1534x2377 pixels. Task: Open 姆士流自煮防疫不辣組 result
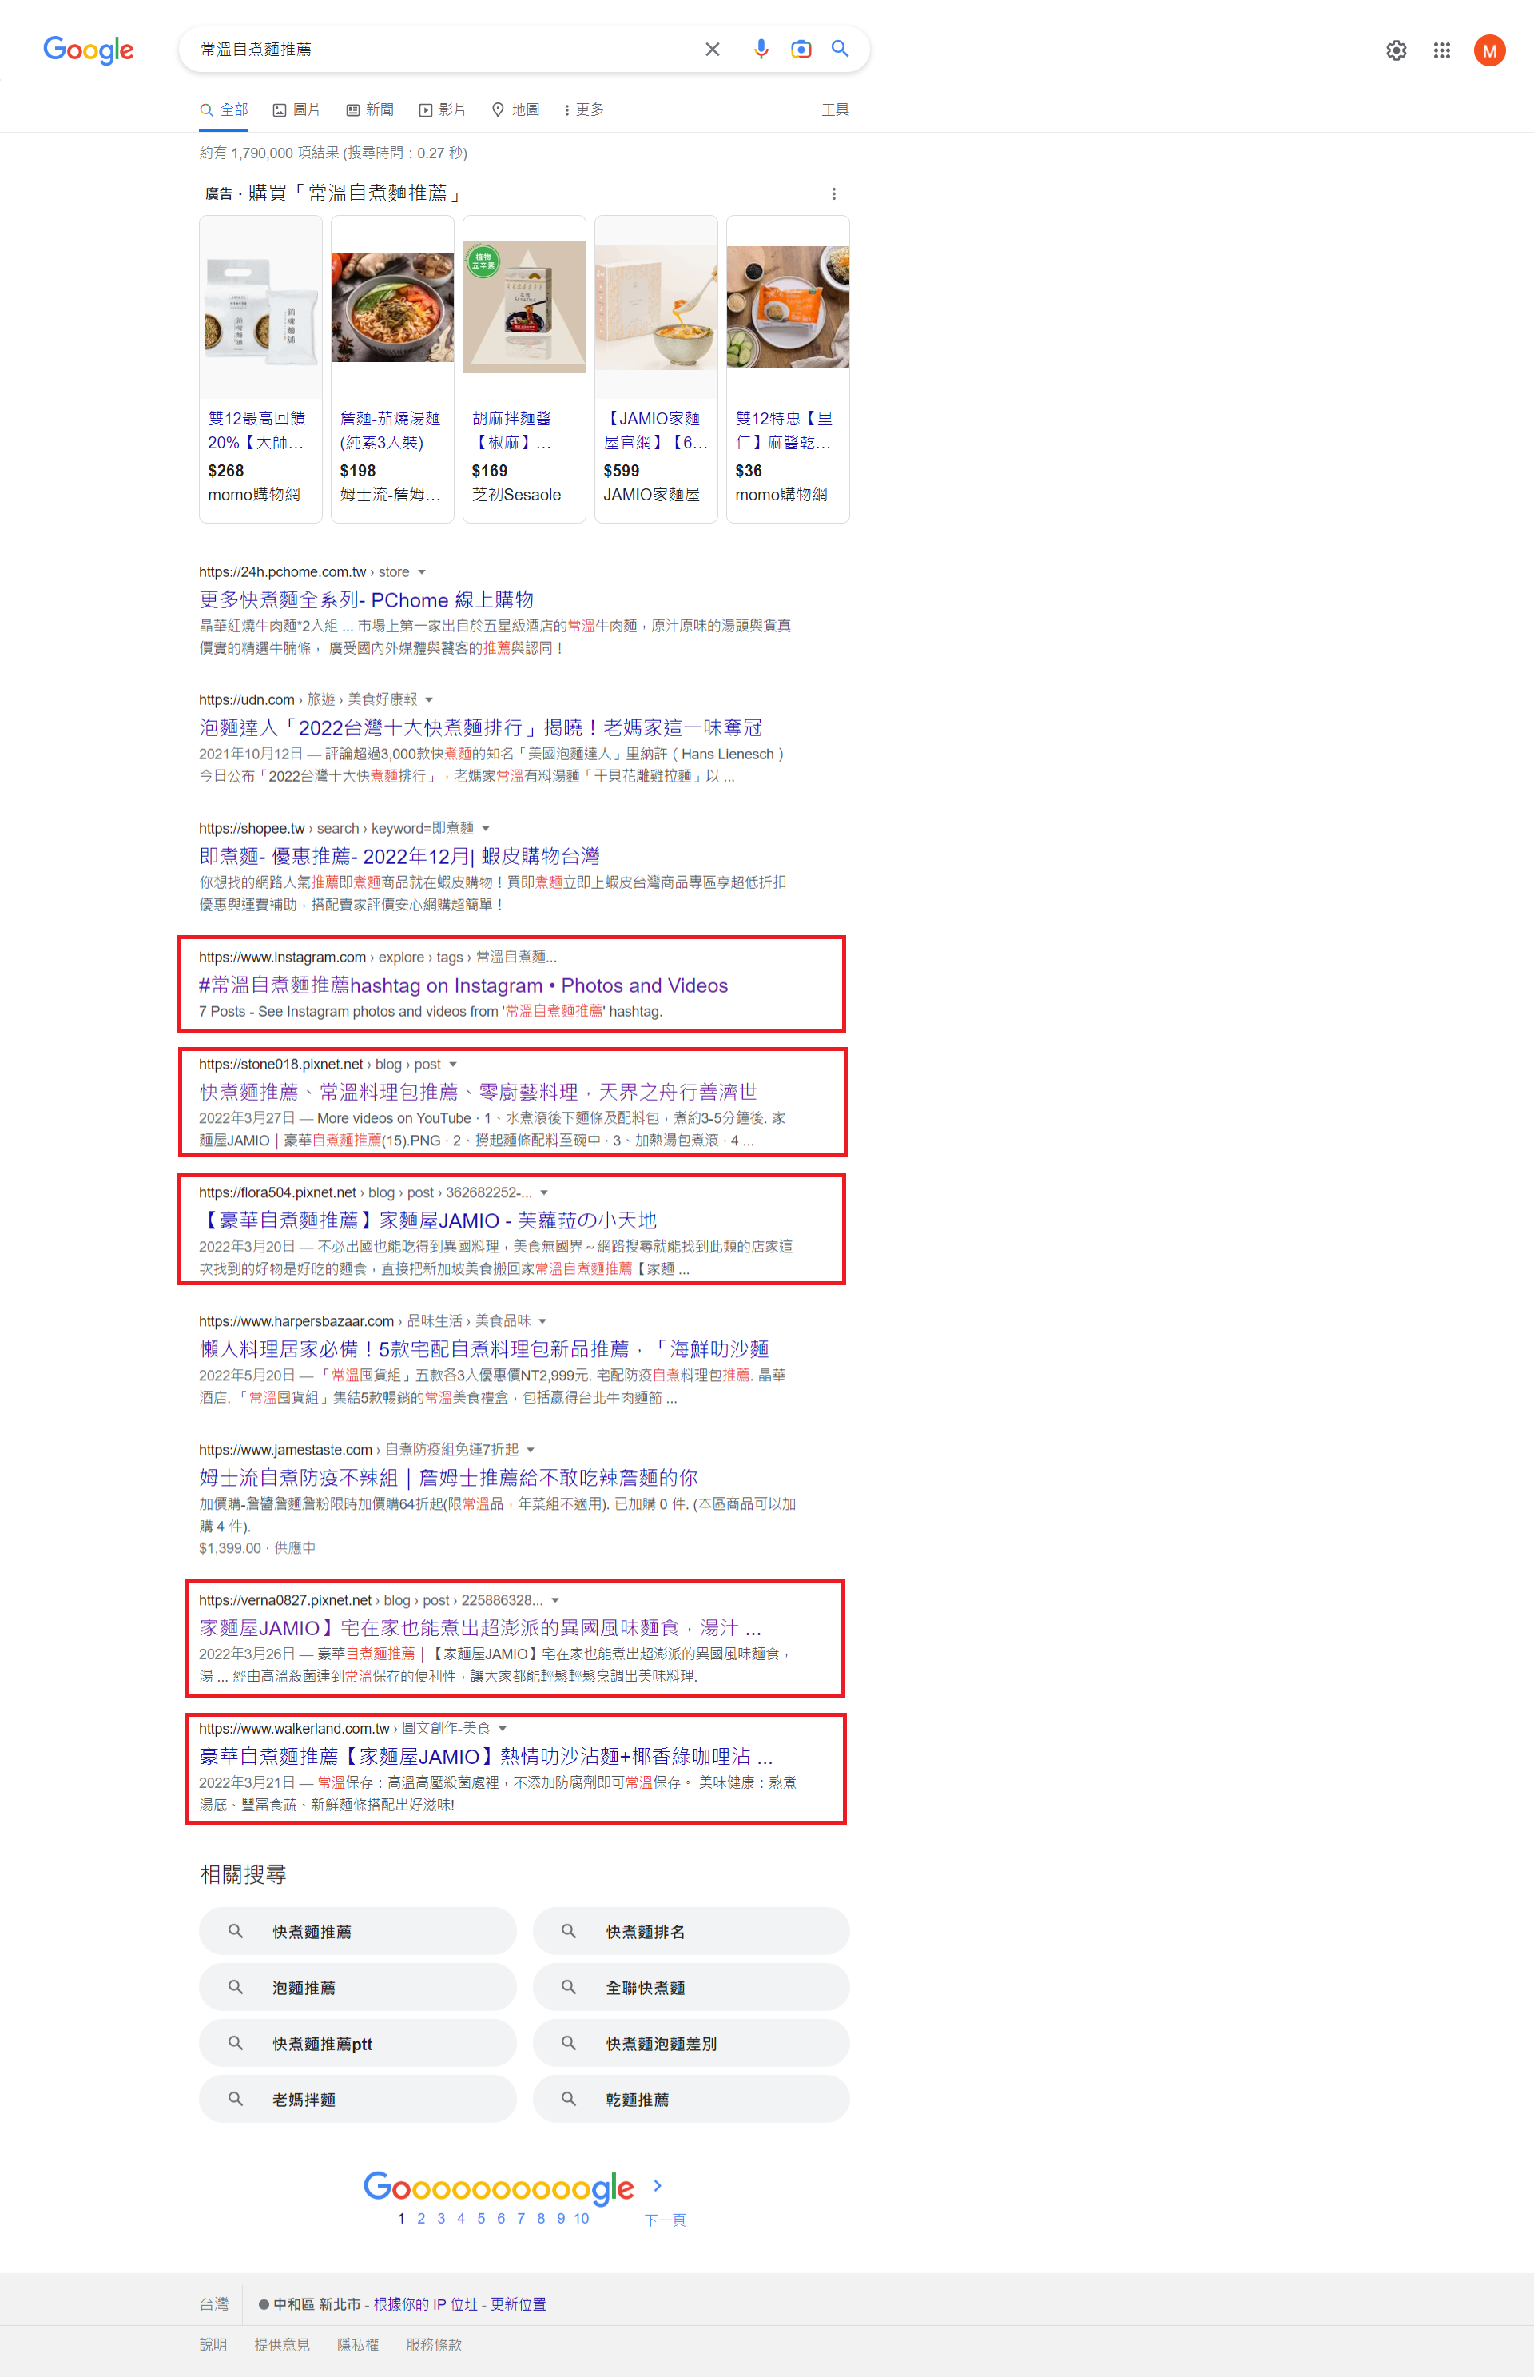coord(448,1479)
